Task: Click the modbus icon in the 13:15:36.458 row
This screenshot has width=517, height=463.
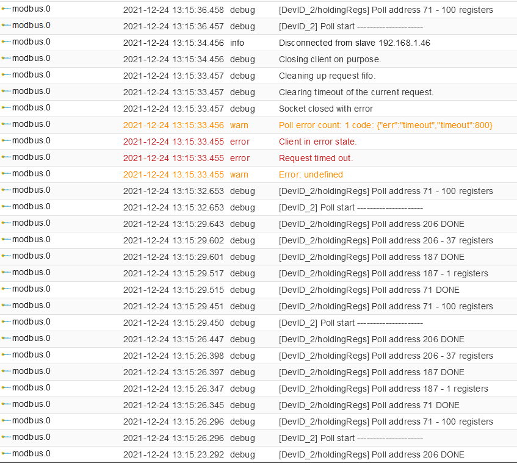Action: pos(6,9)
